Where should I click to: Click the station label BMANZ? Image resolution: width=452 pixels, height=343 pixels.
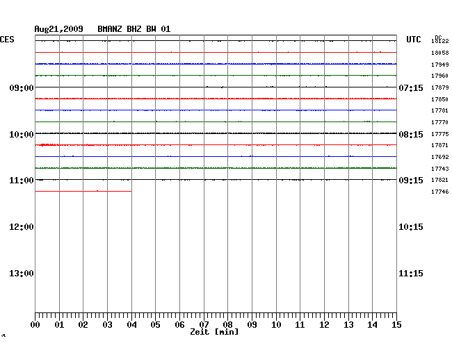110,29
